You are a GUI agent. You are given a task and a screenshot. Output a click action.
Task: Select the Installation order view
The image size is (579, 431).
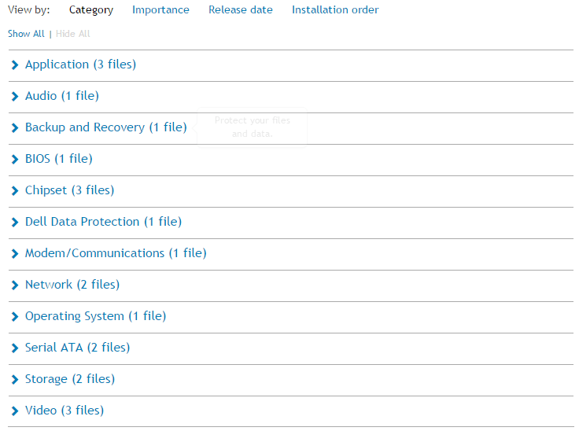point(335,9)
